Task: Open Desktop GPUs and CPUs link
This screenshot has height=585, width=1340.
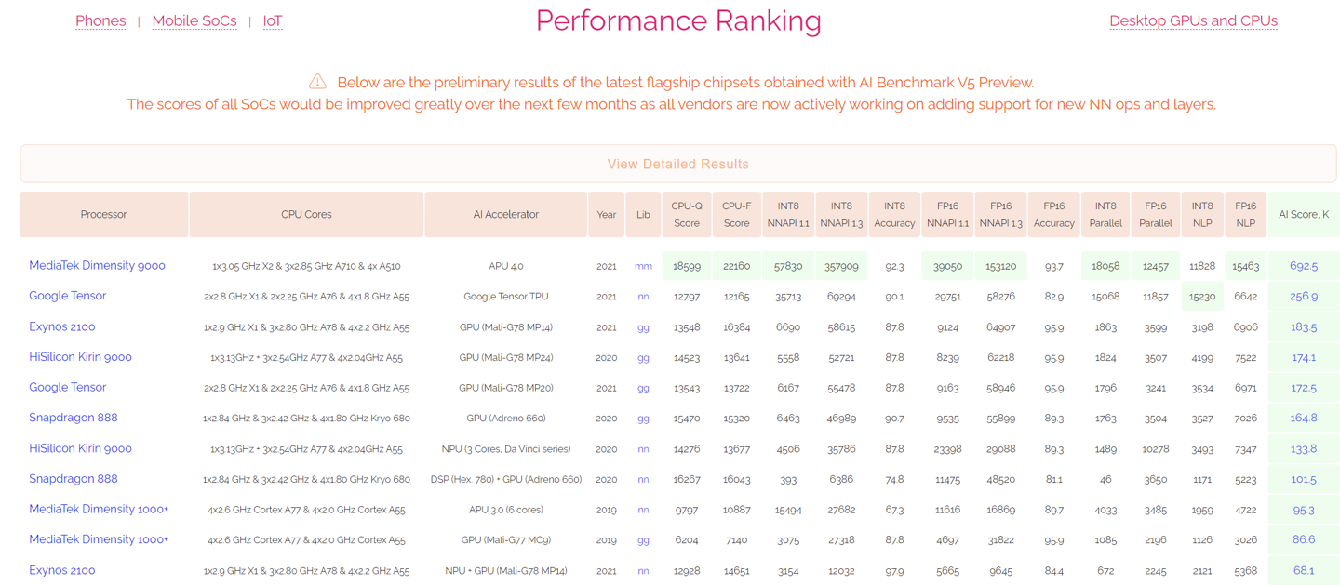Action: click(1193, 20)
